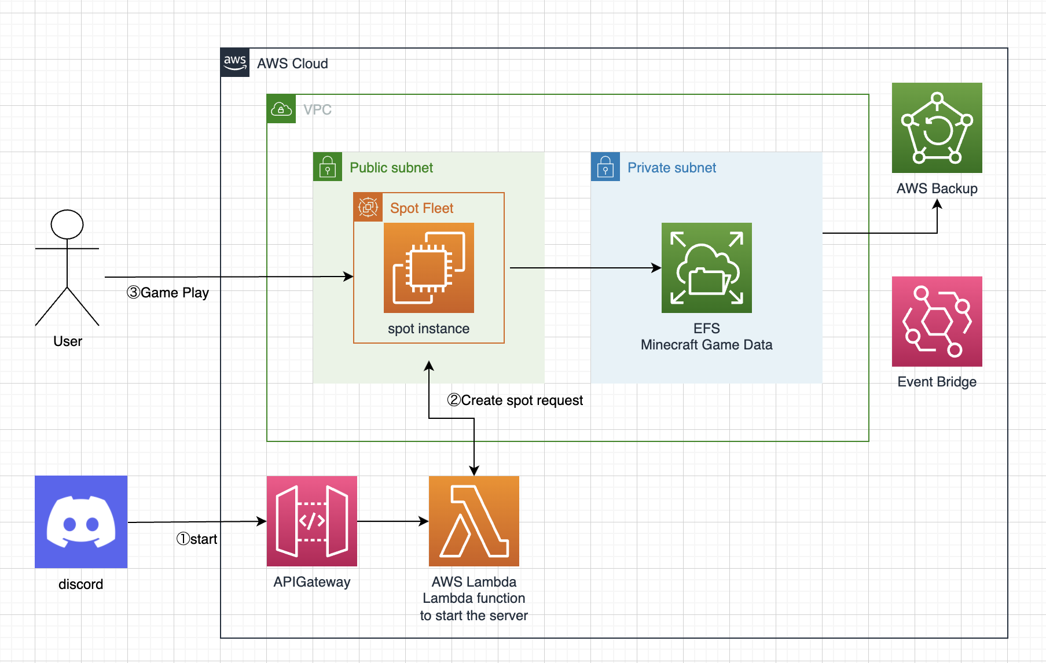Click the "Lambda function to start the server" caption
Image resolution: width=1046 pixels, height=663 pixels.
[x=474, y=607]
